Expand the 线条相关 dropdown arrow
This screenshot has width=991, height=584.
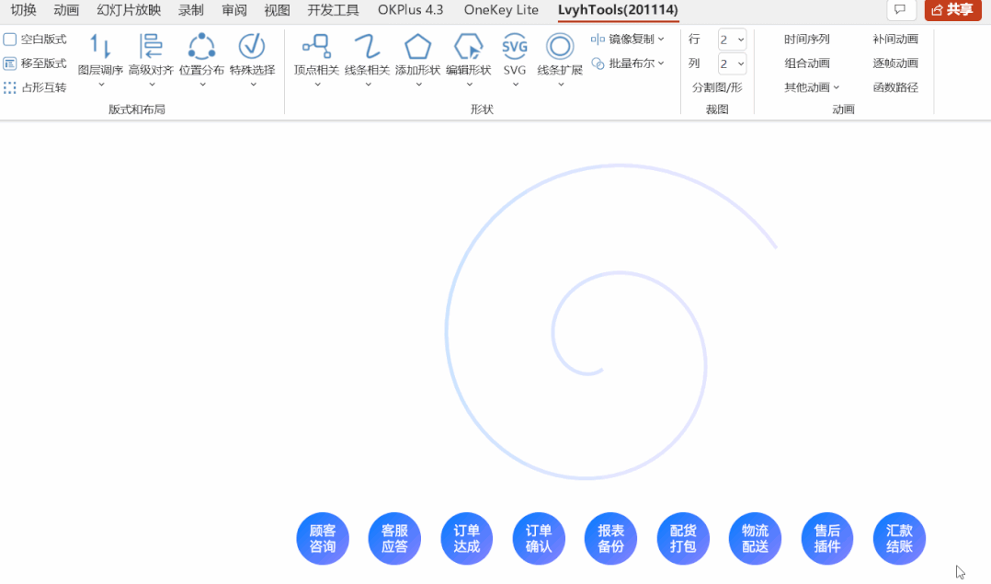point(368,85)
